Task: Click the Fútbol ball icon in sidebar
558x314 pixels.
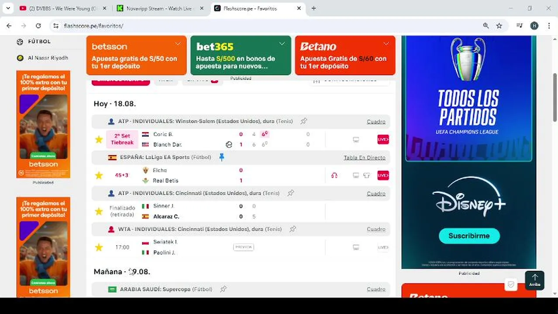Action: [x=20, y=42]
